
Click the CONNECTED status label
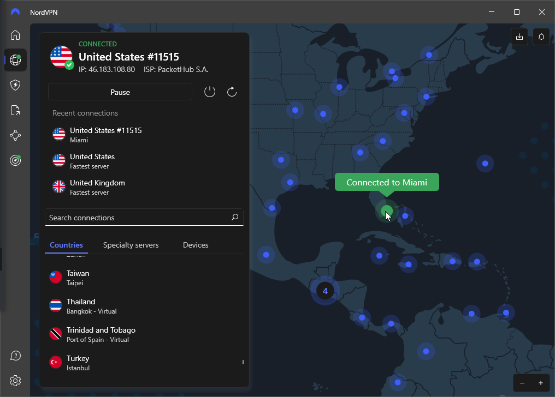click(x=98, y=44)
